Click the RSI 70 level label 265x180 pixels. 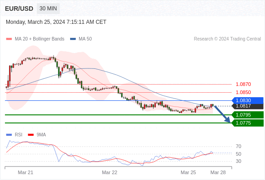click(238, 146)
